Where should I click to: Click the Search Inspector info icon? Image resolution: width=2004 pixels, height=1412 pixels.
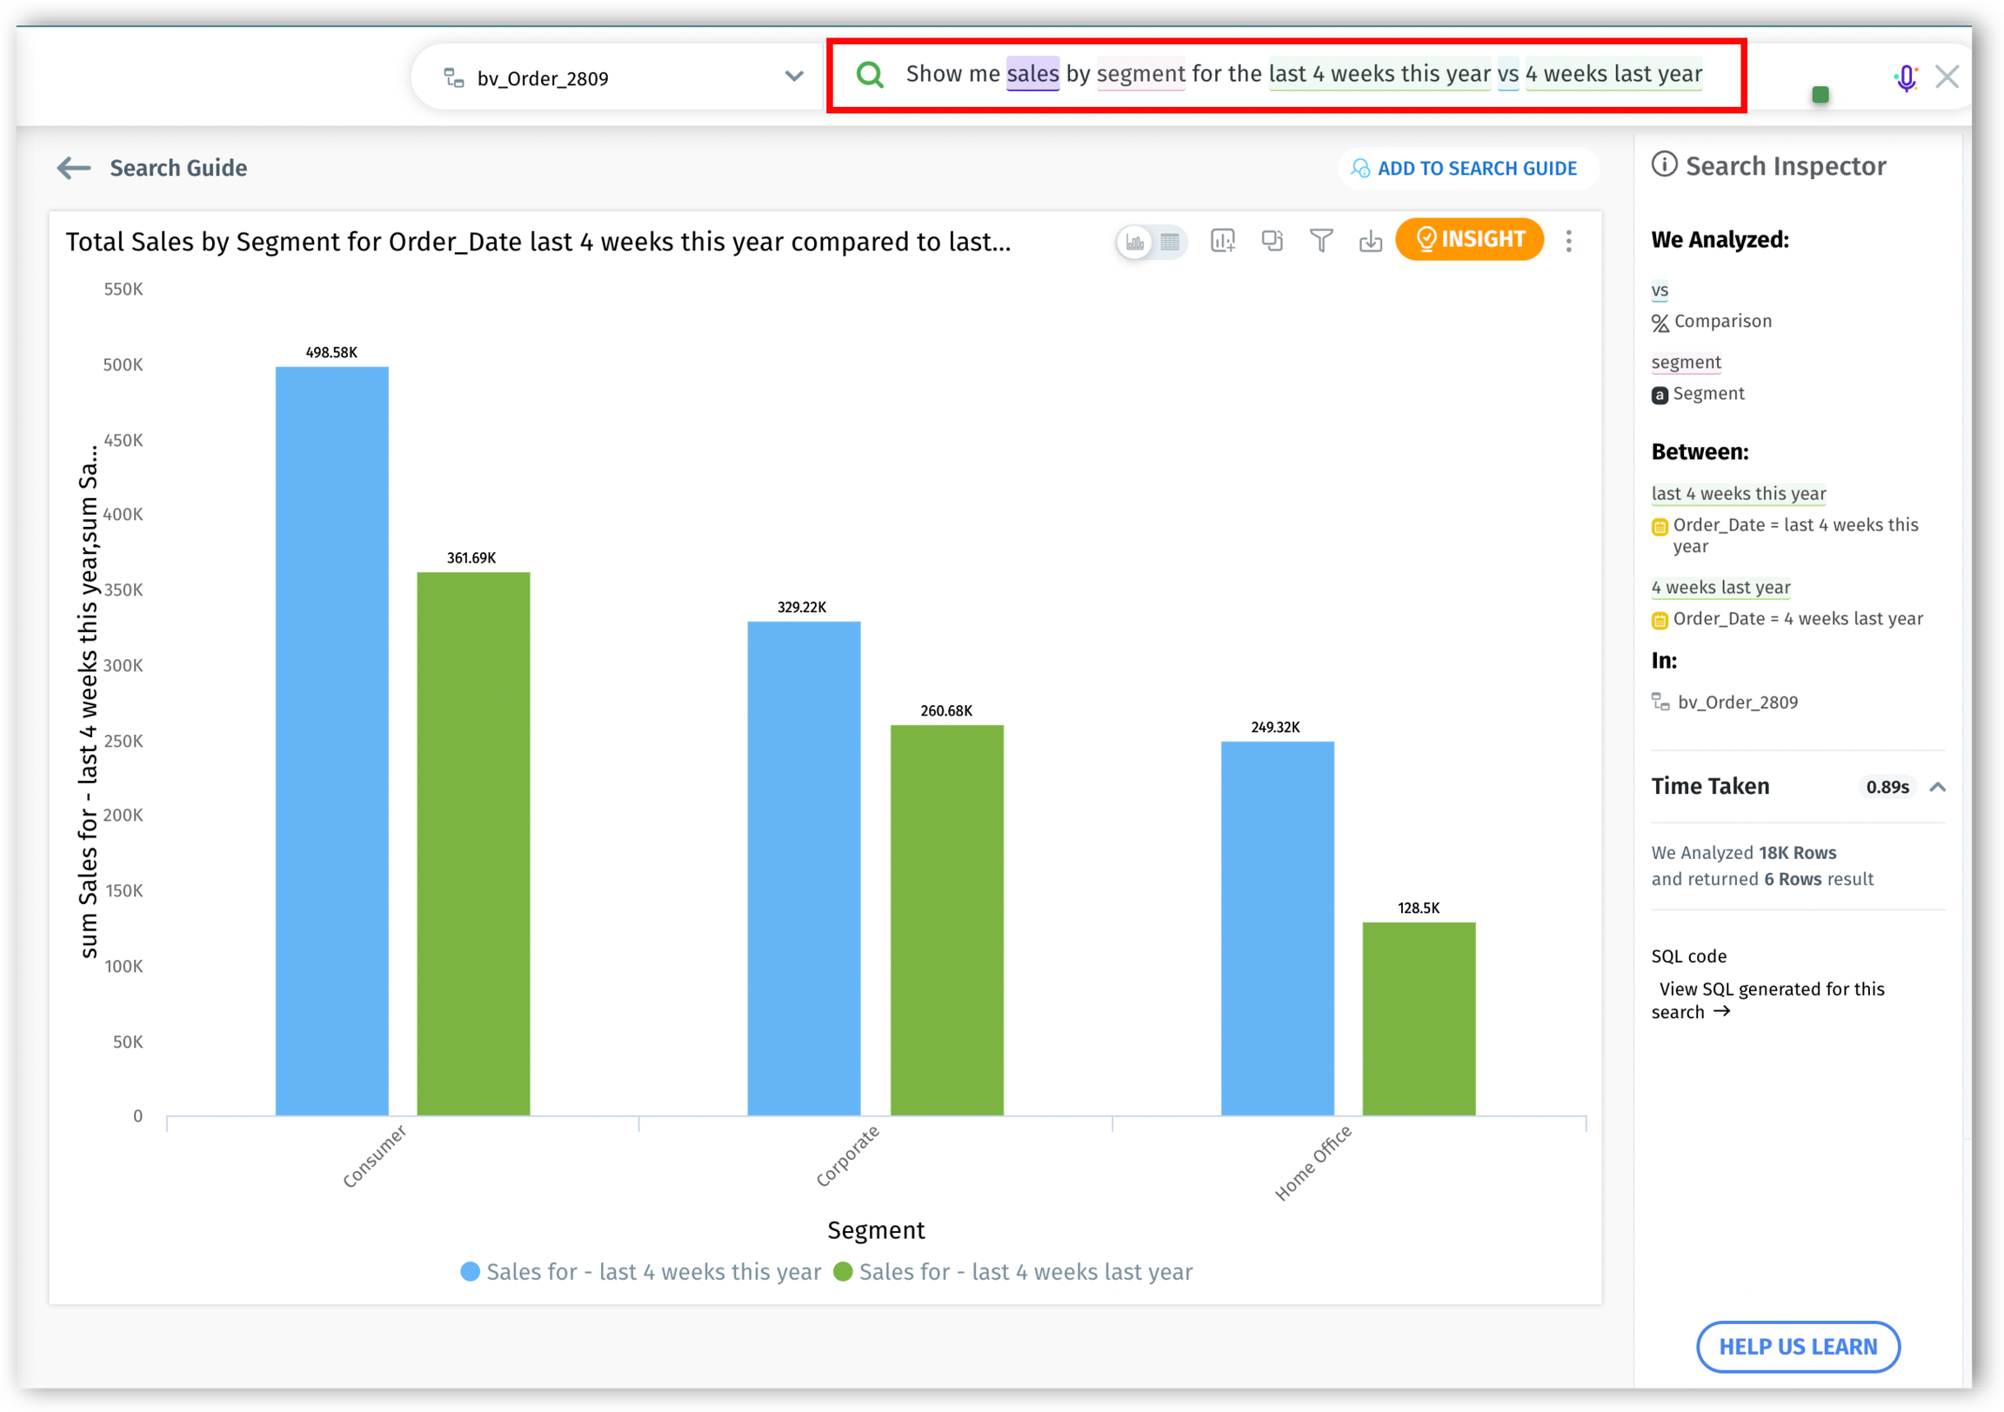pos(1664,165)
